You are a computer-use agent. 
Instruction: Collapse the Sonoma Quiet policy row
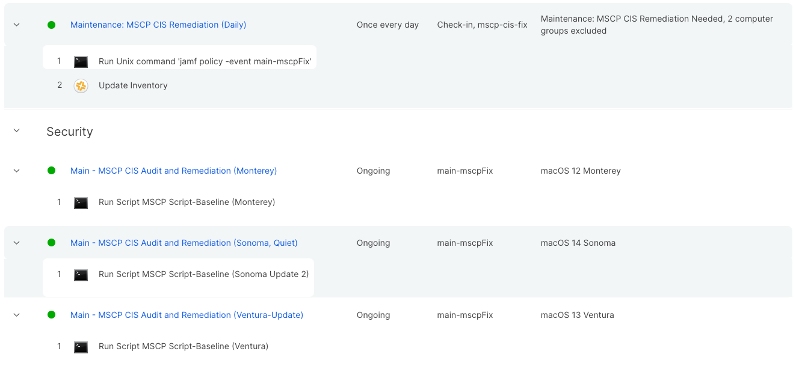pyautogui.click(x=17, y=243)
